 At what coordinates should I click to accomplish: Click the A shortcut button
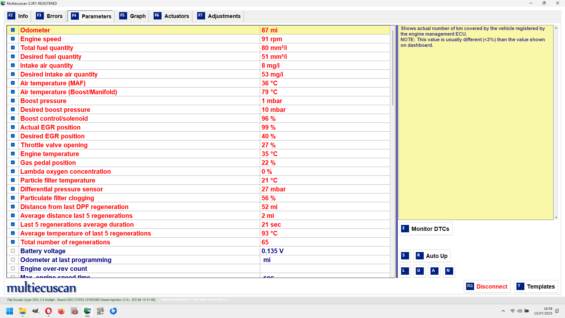click(x=434, y=271)
